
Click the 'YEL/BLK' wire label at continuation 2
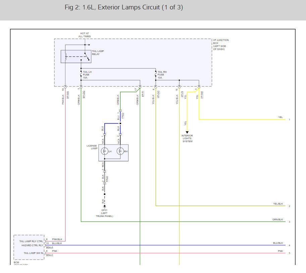[x=278, y=204]
